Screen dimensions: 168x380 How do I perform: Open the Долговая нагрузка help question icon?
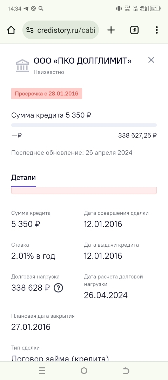point(58,288)
